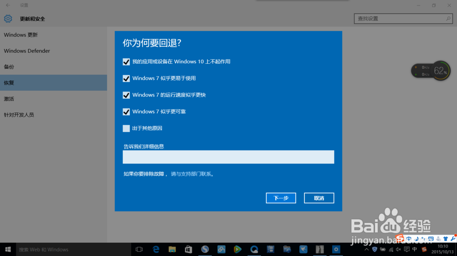Launch Microsoft Edge from the taskbar
This screenshot has height=256, width=457.
[x=156, y=250]
